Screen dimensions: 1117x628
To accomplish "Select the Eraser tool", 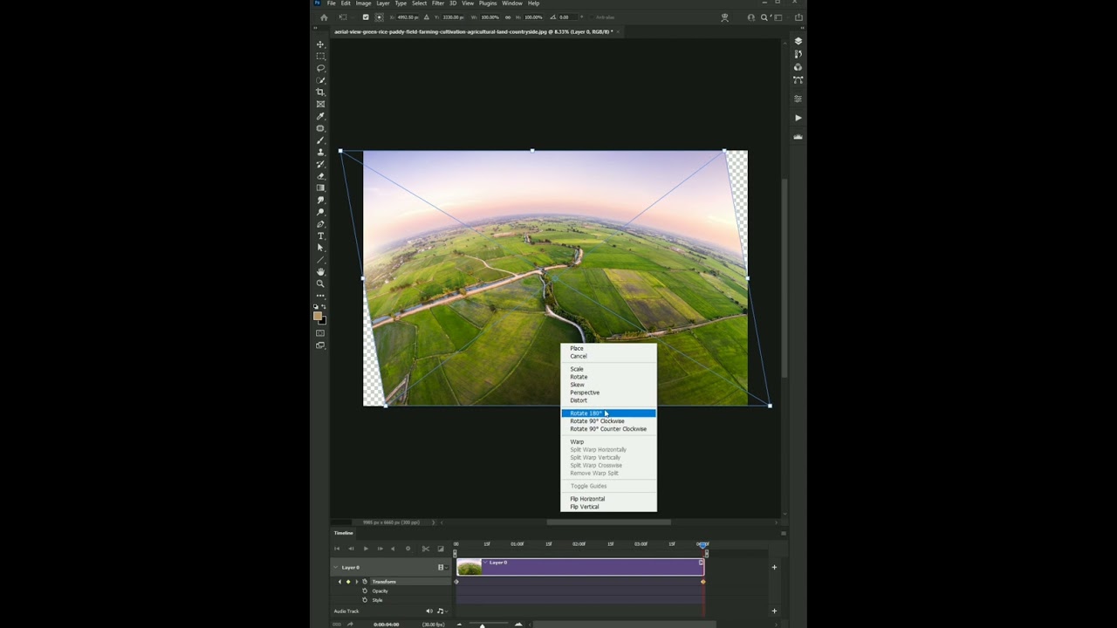I will point(320,176).
